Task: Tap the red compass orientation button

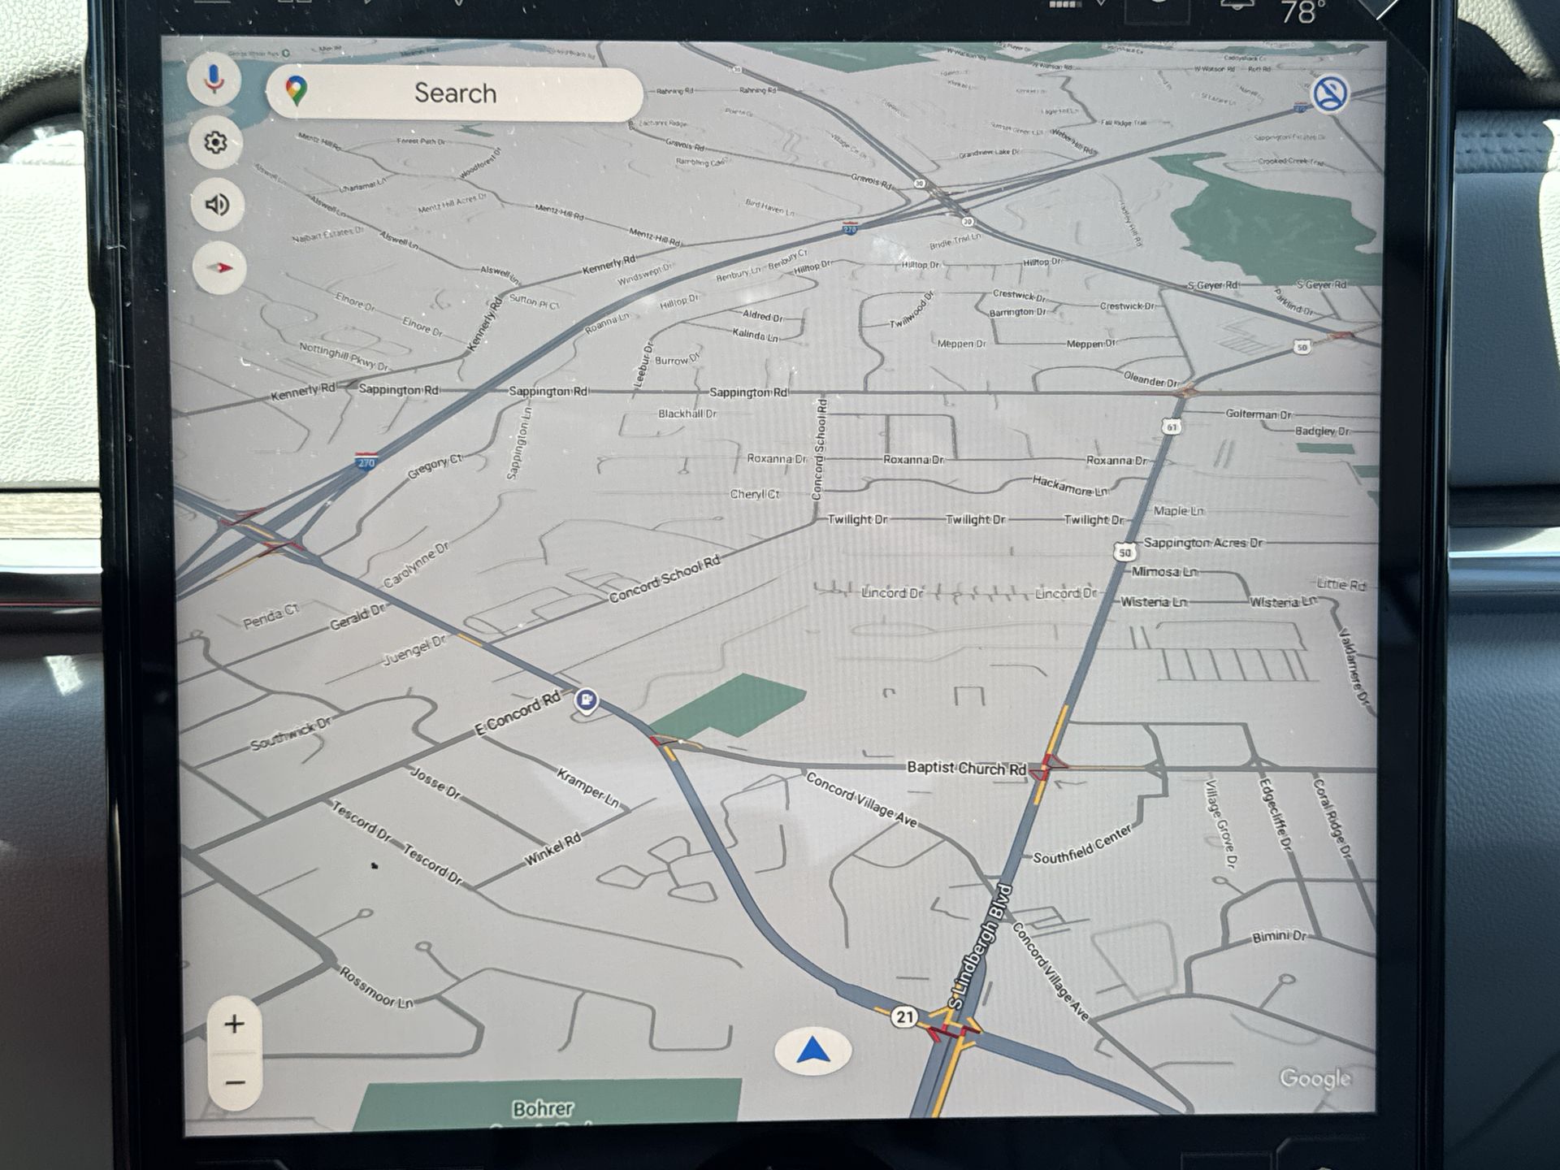Action: (x=219, y=267)
